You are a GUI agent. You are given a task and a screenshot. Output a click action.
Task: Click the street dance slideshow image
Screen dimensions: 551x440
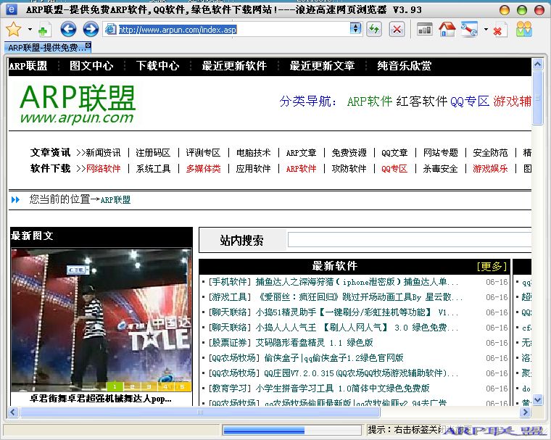(x=101, y=320)
